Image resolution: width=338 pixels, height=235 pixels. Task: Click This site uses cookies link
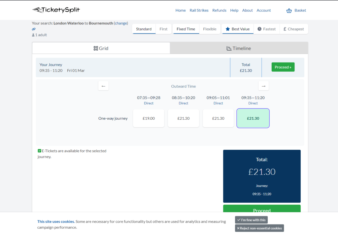56,221
